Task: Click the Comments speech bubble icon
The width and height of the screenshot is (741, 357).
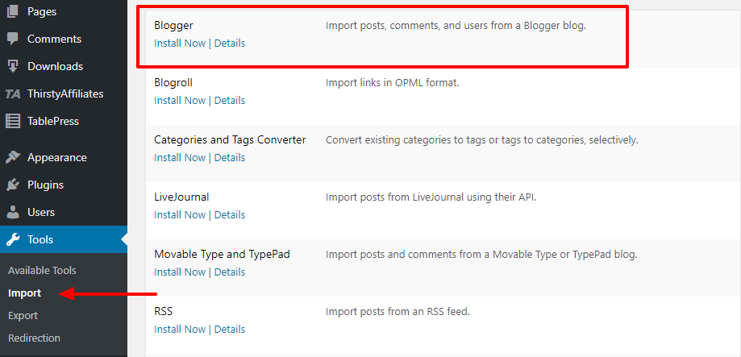Action: coord(13,39)
